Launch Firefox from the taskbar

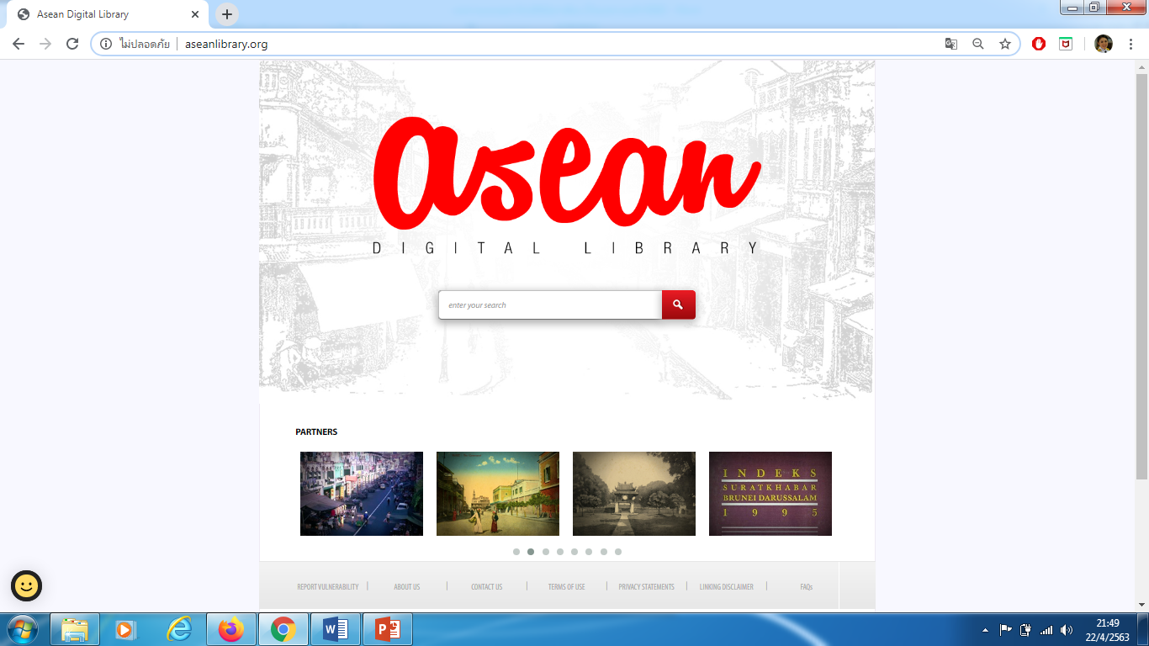(x=230, y=629)
